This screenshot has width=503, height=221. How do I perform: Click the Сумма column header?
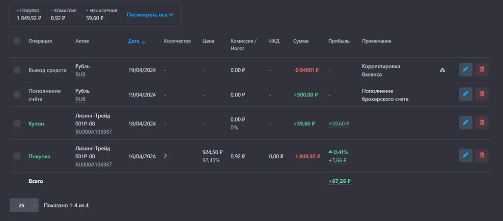tap(301, 41)
